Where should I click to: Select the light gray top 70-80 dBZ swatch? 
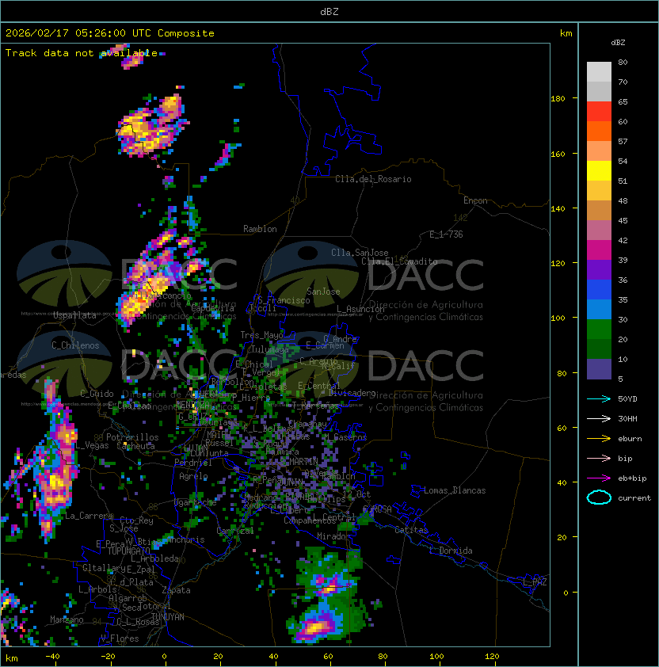(x=599, y=72)
